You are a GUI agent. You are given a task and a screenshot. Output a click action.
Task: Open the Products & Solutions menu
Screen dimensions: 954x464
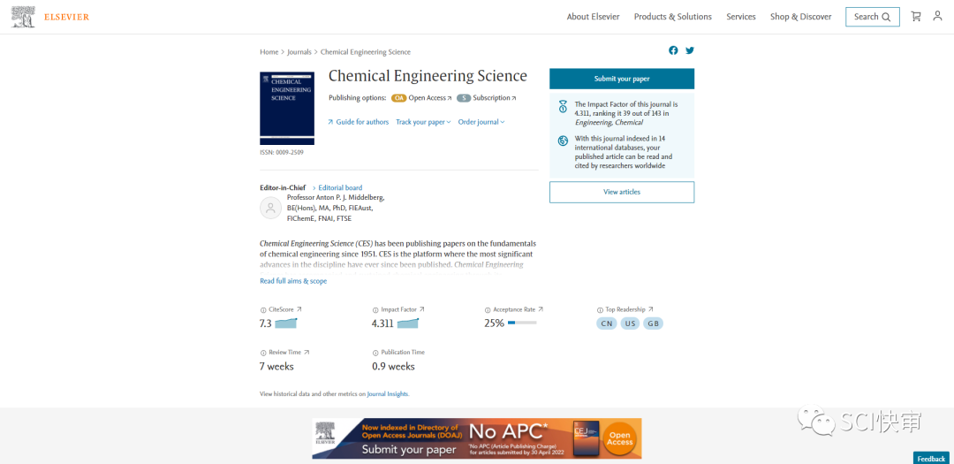click(x=672, y=17)
